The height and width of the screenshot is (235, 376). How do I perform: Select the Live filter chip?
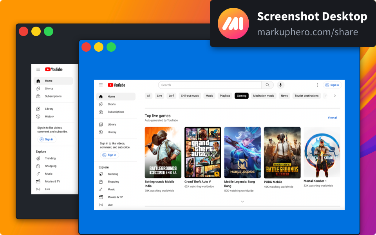[159, 96]
